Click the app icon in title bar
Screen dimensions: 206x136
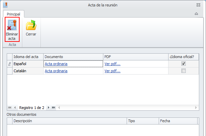tap(5, 5)
